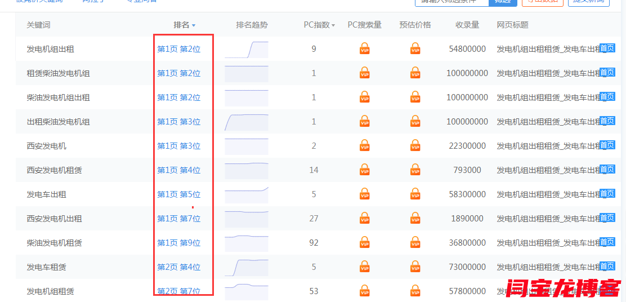The width and height of the screenshot is (626, 302).
Task: Open rank link 第1页 第2位 for 发电机组出租
Action: tap(179, 49)
